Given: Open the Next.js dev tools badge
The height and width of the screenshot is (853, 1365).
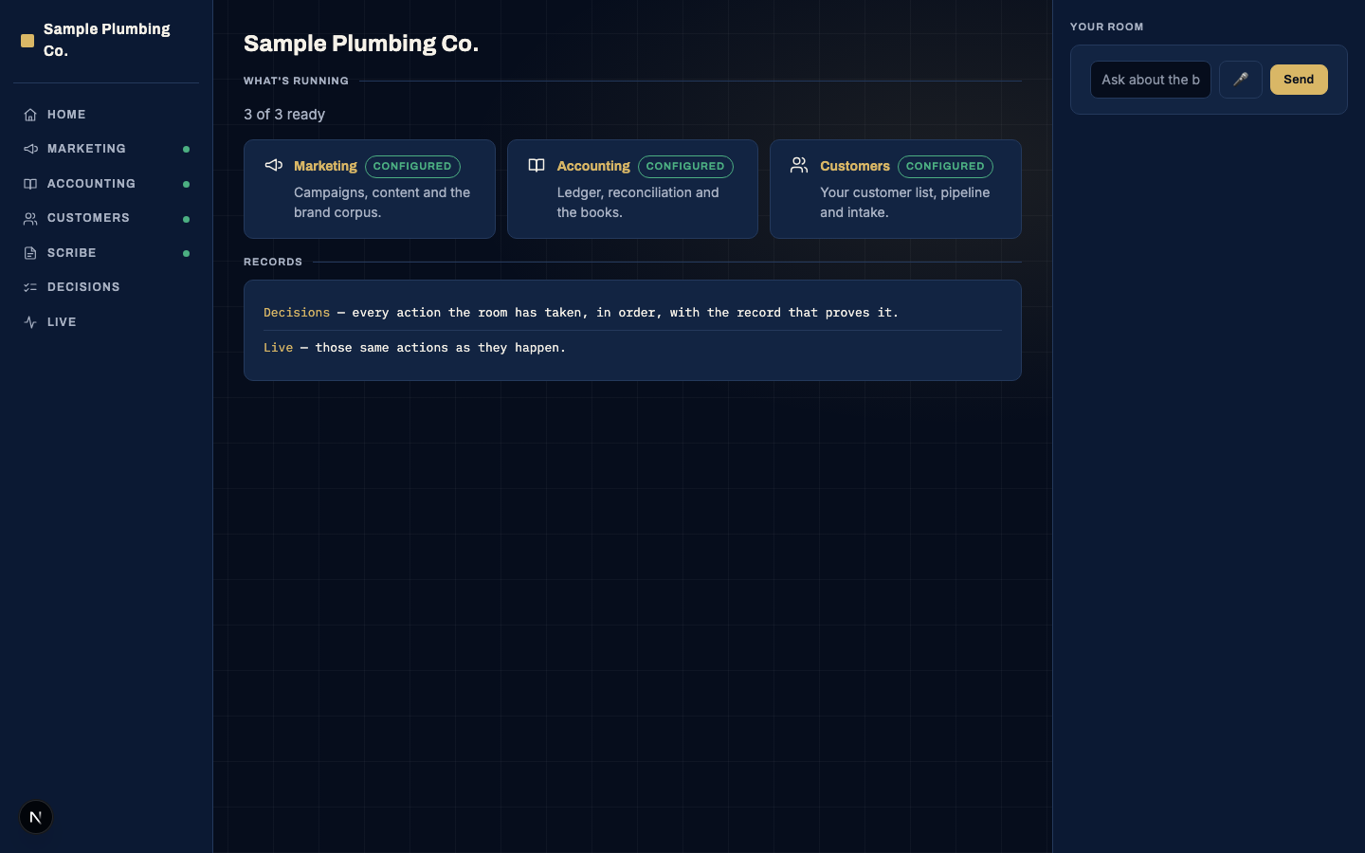Looking at the screenshot, I should (x=36, y=817).
